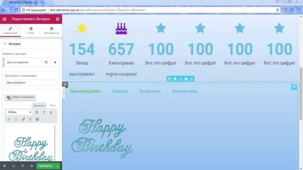Open responsive mode monitor icon
The height and width of the screenshot is (170, 303).
[x=14, y=166]
